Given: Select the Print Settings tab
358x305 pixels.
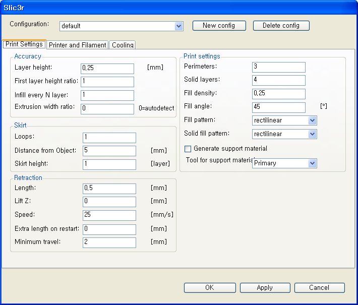Looking at the screenshot, I should (24, 44).
